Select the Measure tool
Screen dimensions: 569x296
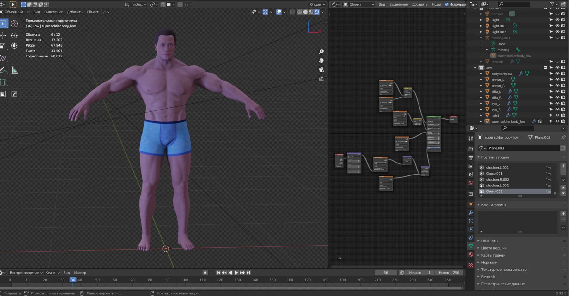(x=14, y=70)
